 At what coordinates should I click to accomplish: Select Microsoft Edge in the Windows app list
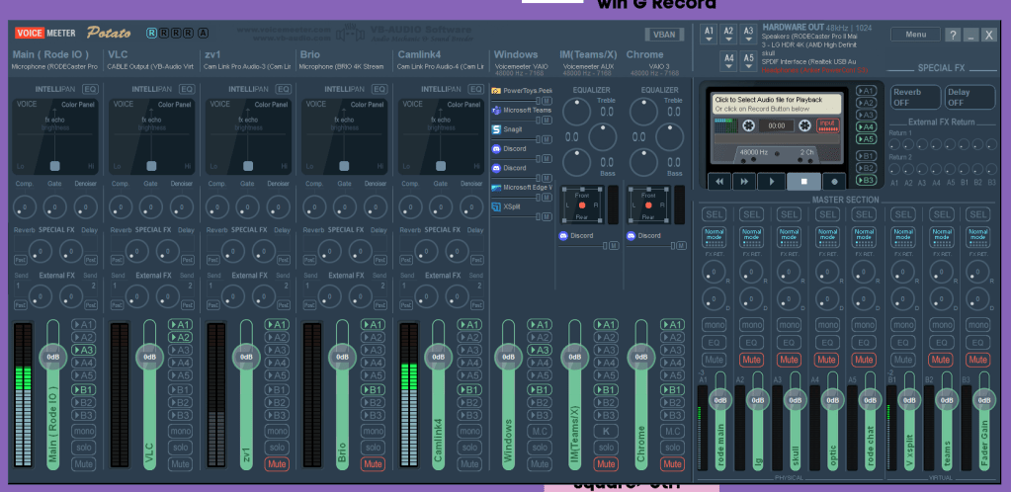pyautogui.click(x=522, y=188)
